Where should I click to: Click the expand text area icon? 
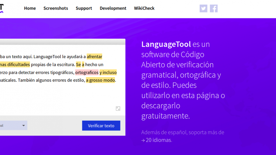coord(118,109)
